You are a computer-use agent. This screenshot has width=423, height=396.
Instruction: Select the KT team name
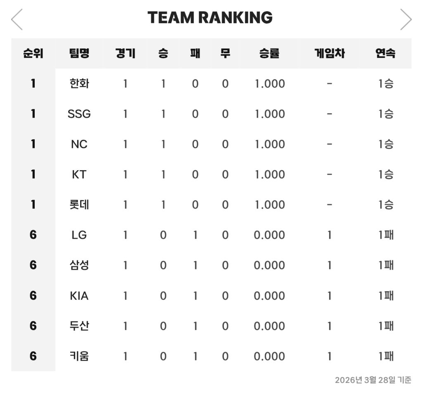(x=79, y=175)
